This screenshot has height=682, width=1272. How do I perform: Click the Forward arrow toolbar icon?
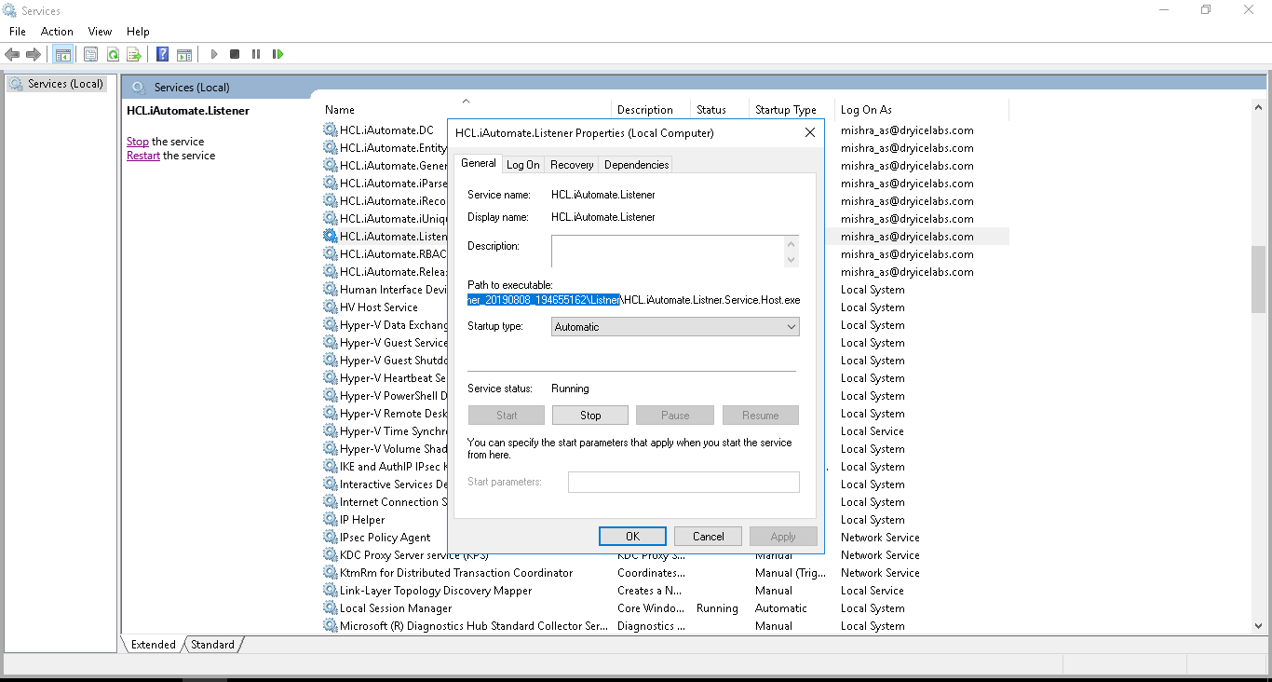click(34, 54)
